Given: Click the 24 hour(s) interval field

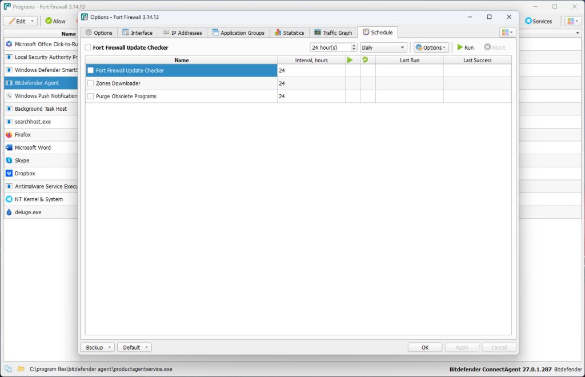Looking at the screenshot, I should (330, 48).
